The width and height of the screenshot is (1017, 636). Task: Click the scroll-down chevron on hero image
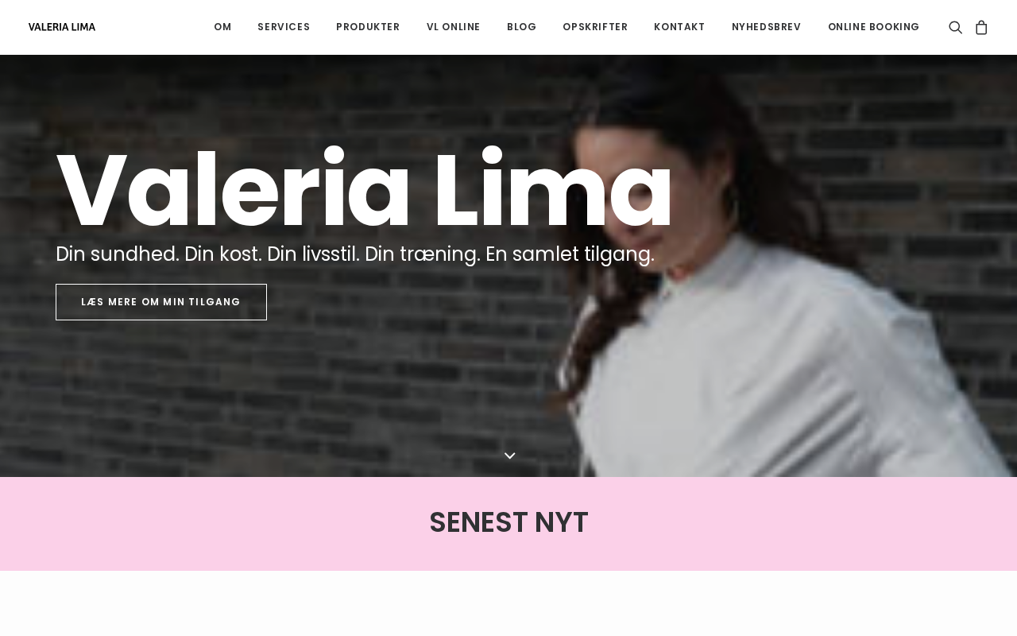tap(510, 456)
